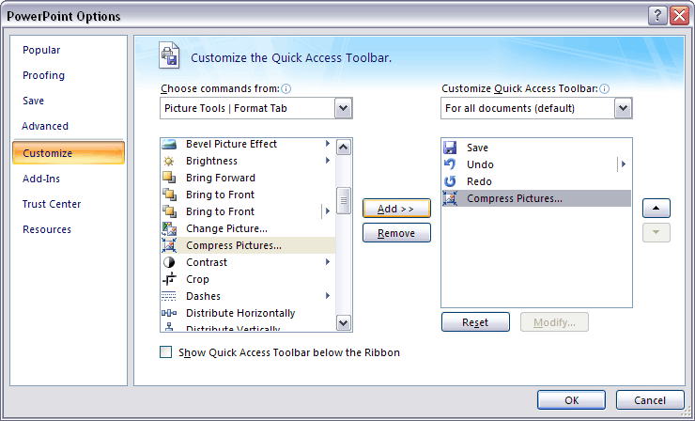Click the scrollbar thumb in the commands list

click(x=344, y=200)
